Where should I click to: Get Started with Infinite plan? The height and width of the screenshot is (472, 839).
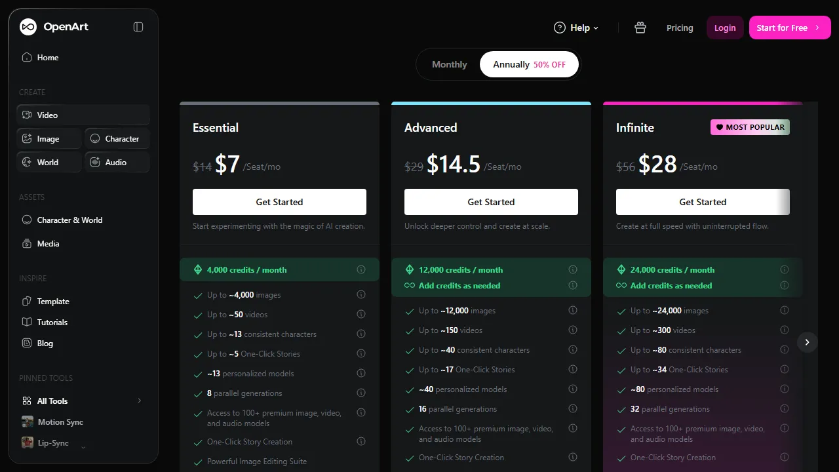(703, 202)
